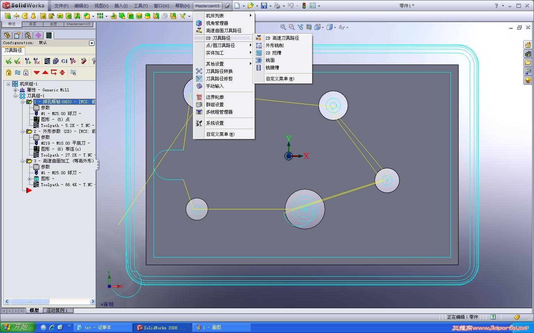
Task: Click the Save icon in top toolbar
Action: point(264,6)
